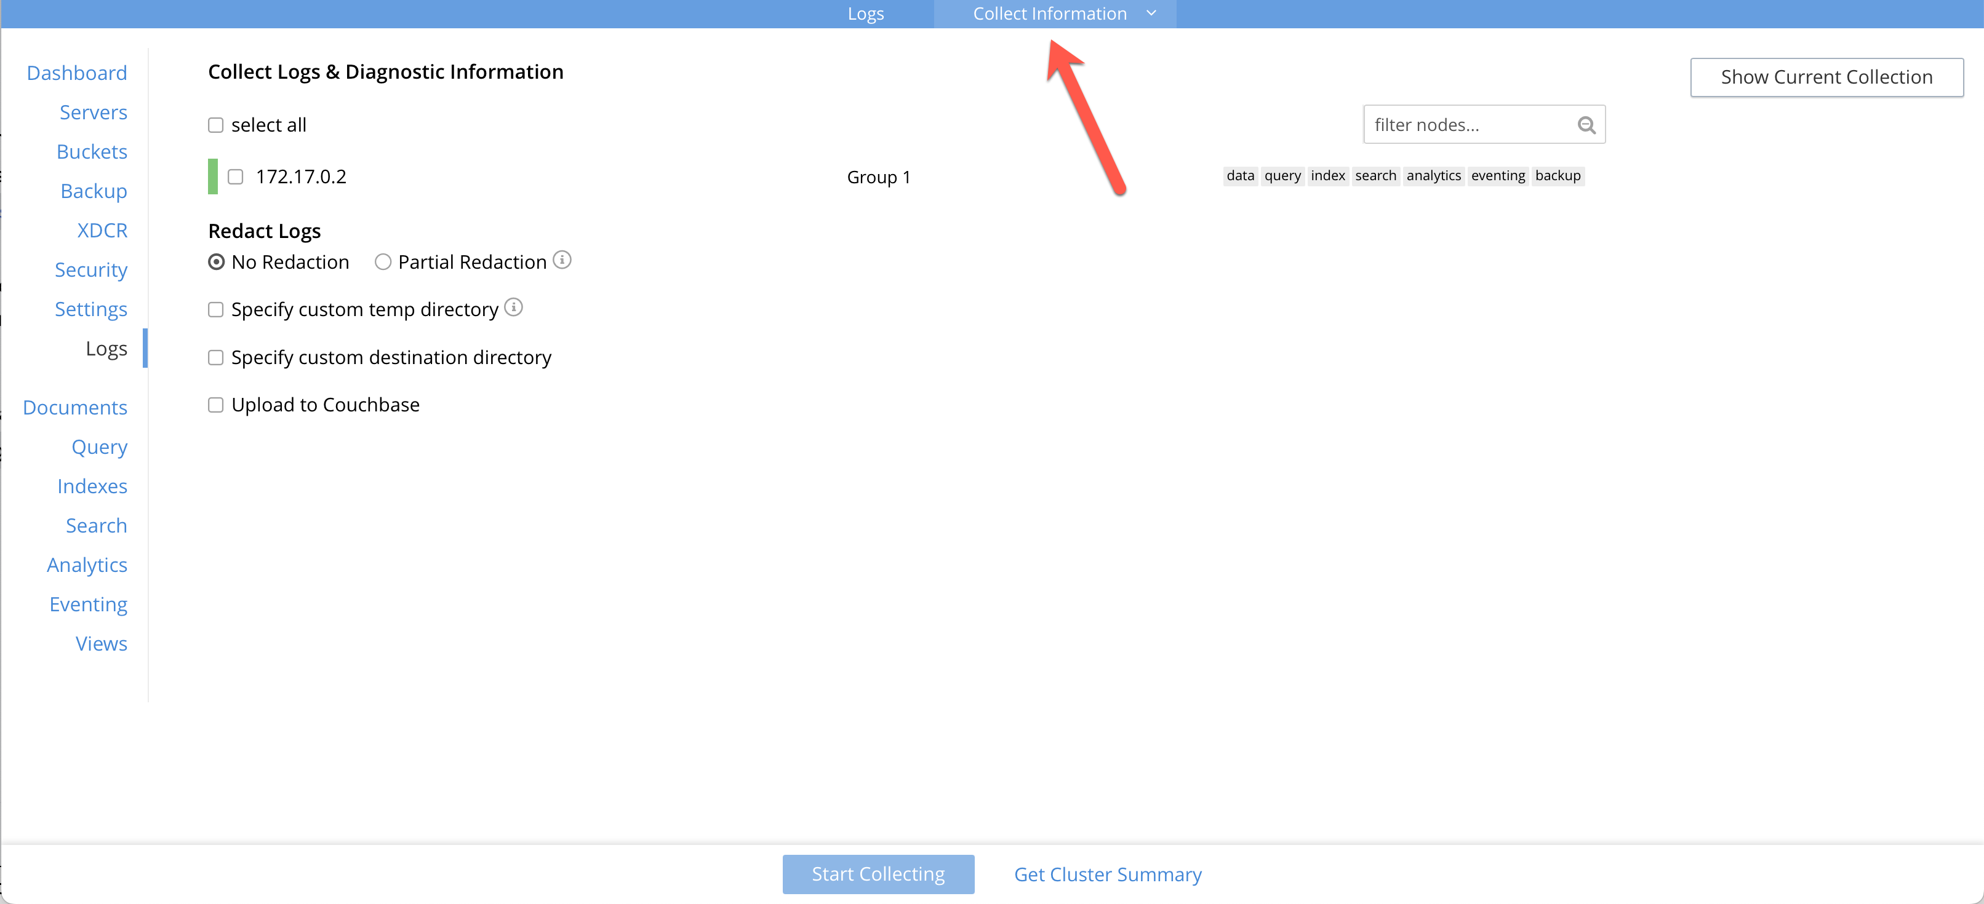Select Partial Redaction radio button
Image resolution: width=1984 pixels, height=904 pixels.
[x=383, y=262]
